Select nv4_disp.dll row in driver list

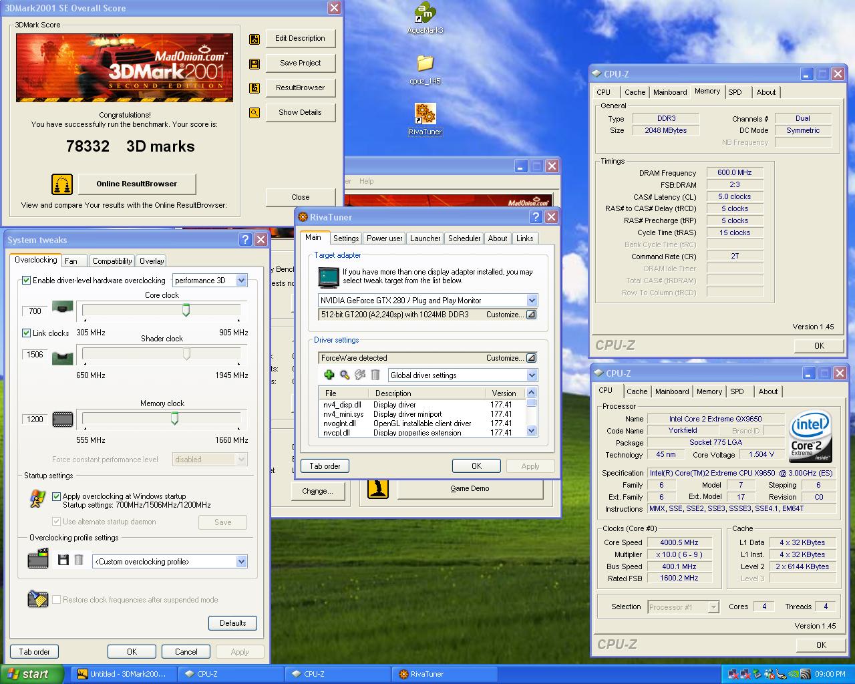click(x=422, y=405)
